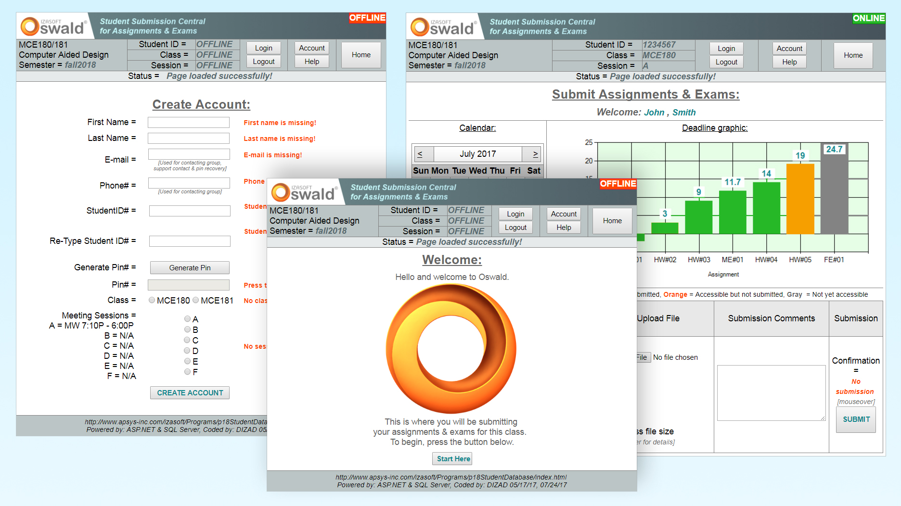The height and width of the screenshot is (506, 901).
Task: Select the MCE181 class radio button
Action: [196, 300]
